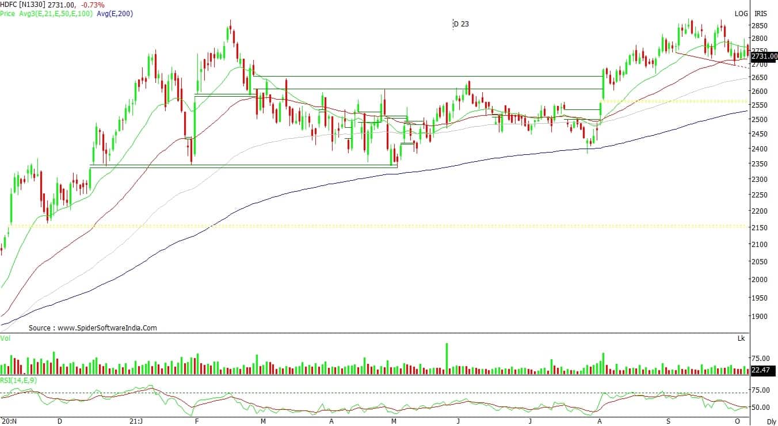The height and width of the screenshot is (426, 778).
Task: Click the 2250 price axis label
Action: pyautogui.click(x=760, y=195)
